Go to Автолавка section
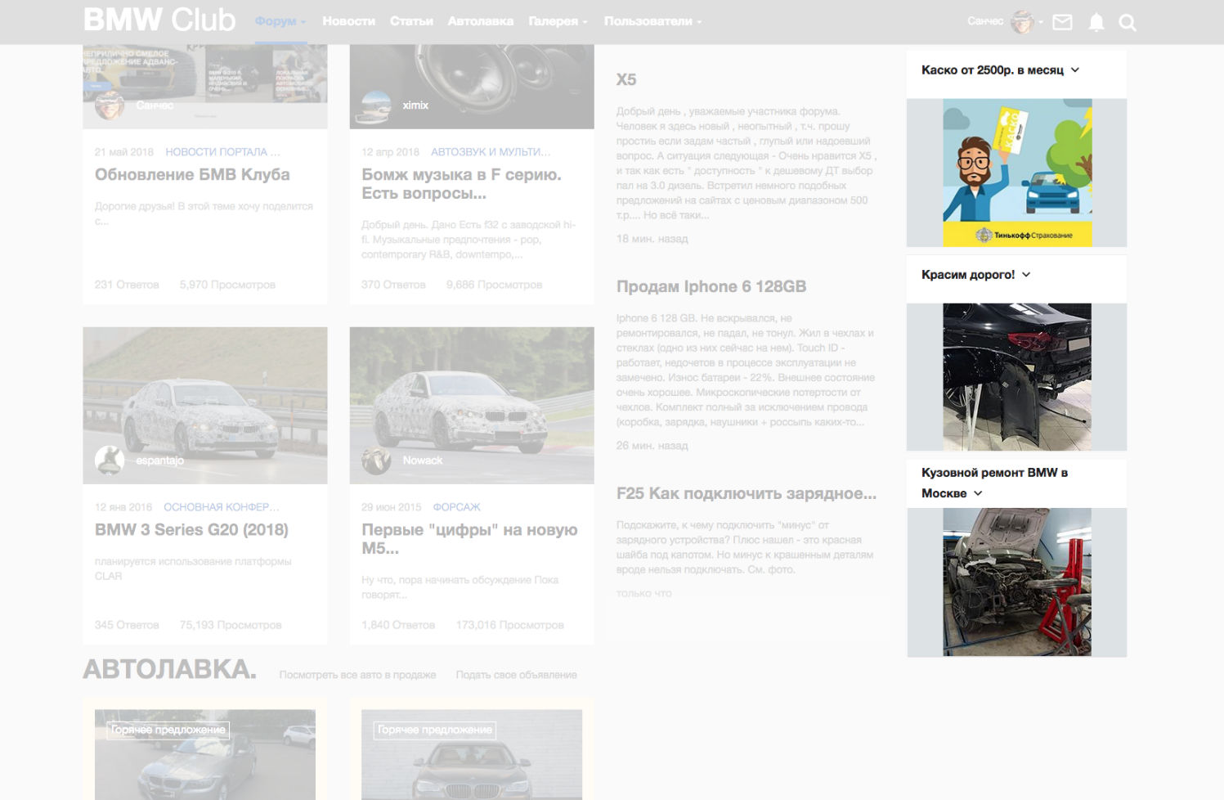 pyautogui.click(x=480, y=21)
